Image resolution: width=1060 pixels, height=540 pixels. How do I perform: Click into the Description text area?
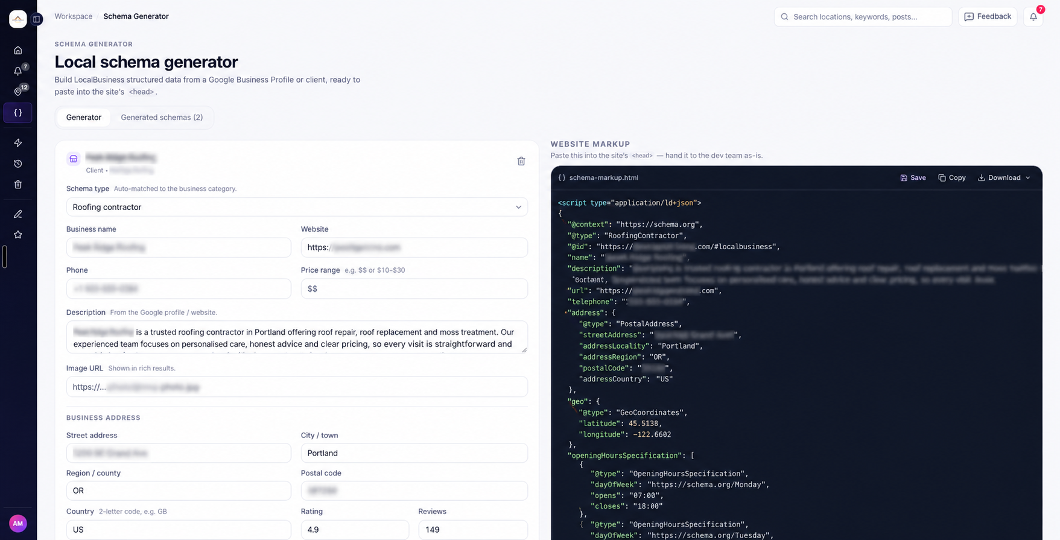tap(297, 337)
